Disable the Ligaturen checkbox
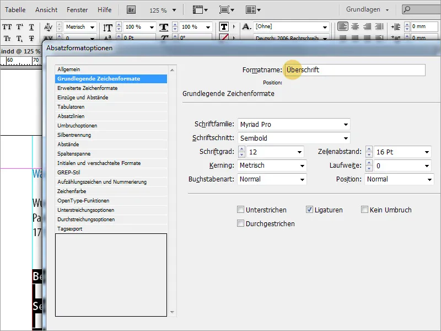The height and width of the screenshot is (331, 441). [310, 210]
